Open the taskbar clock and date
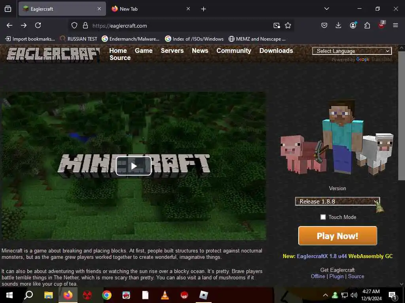 click(x=371, y=295)
